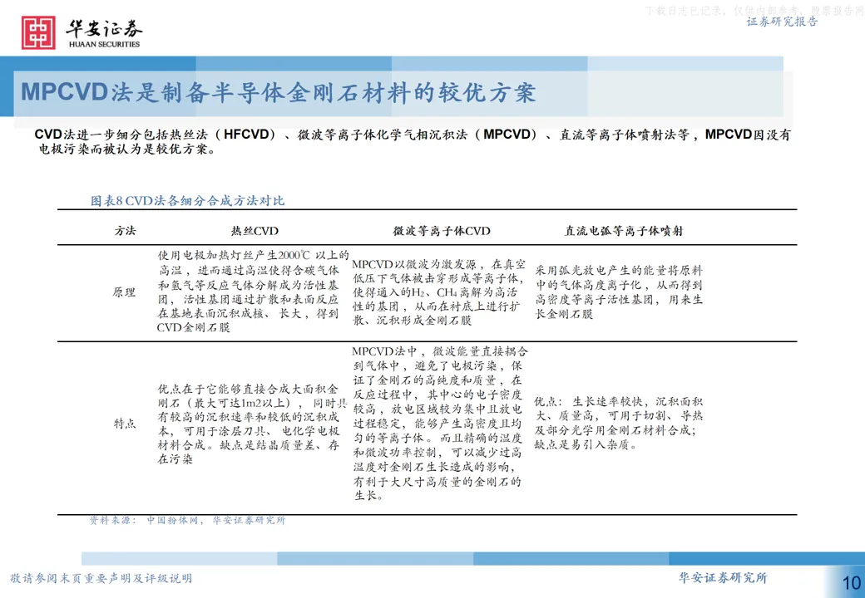
Task: Click the text line ending CVD金刚石膜
Action: click(194, 327)
